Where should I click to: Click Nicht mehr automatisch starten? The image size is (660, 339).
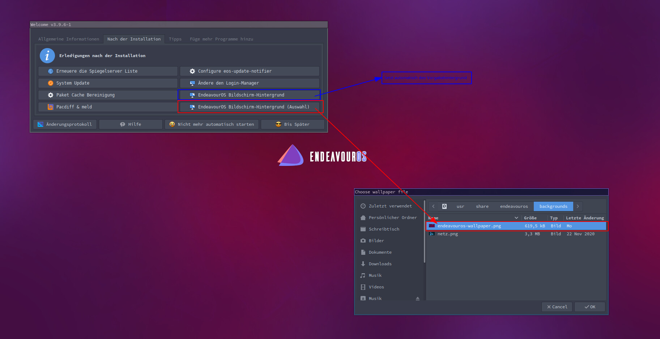[x=212, y=124]
